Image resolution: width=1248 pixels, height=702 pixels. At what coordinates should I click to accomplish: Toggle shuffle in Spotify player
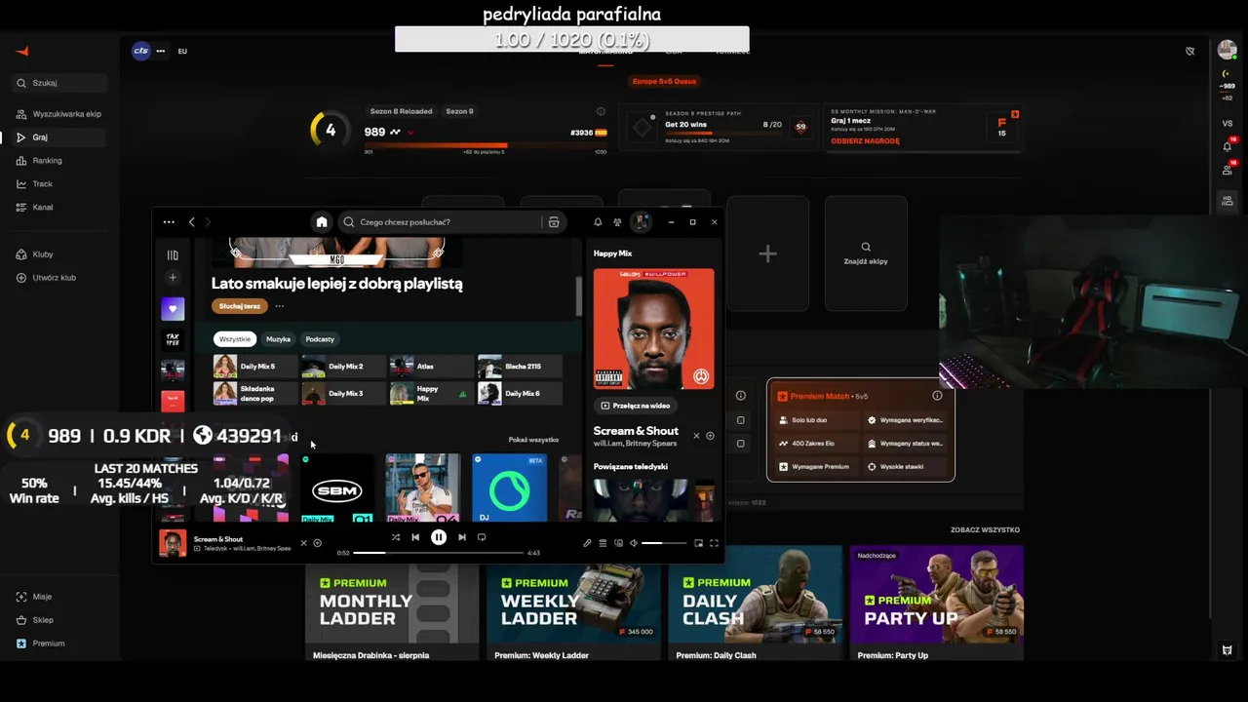pos(395,537)
